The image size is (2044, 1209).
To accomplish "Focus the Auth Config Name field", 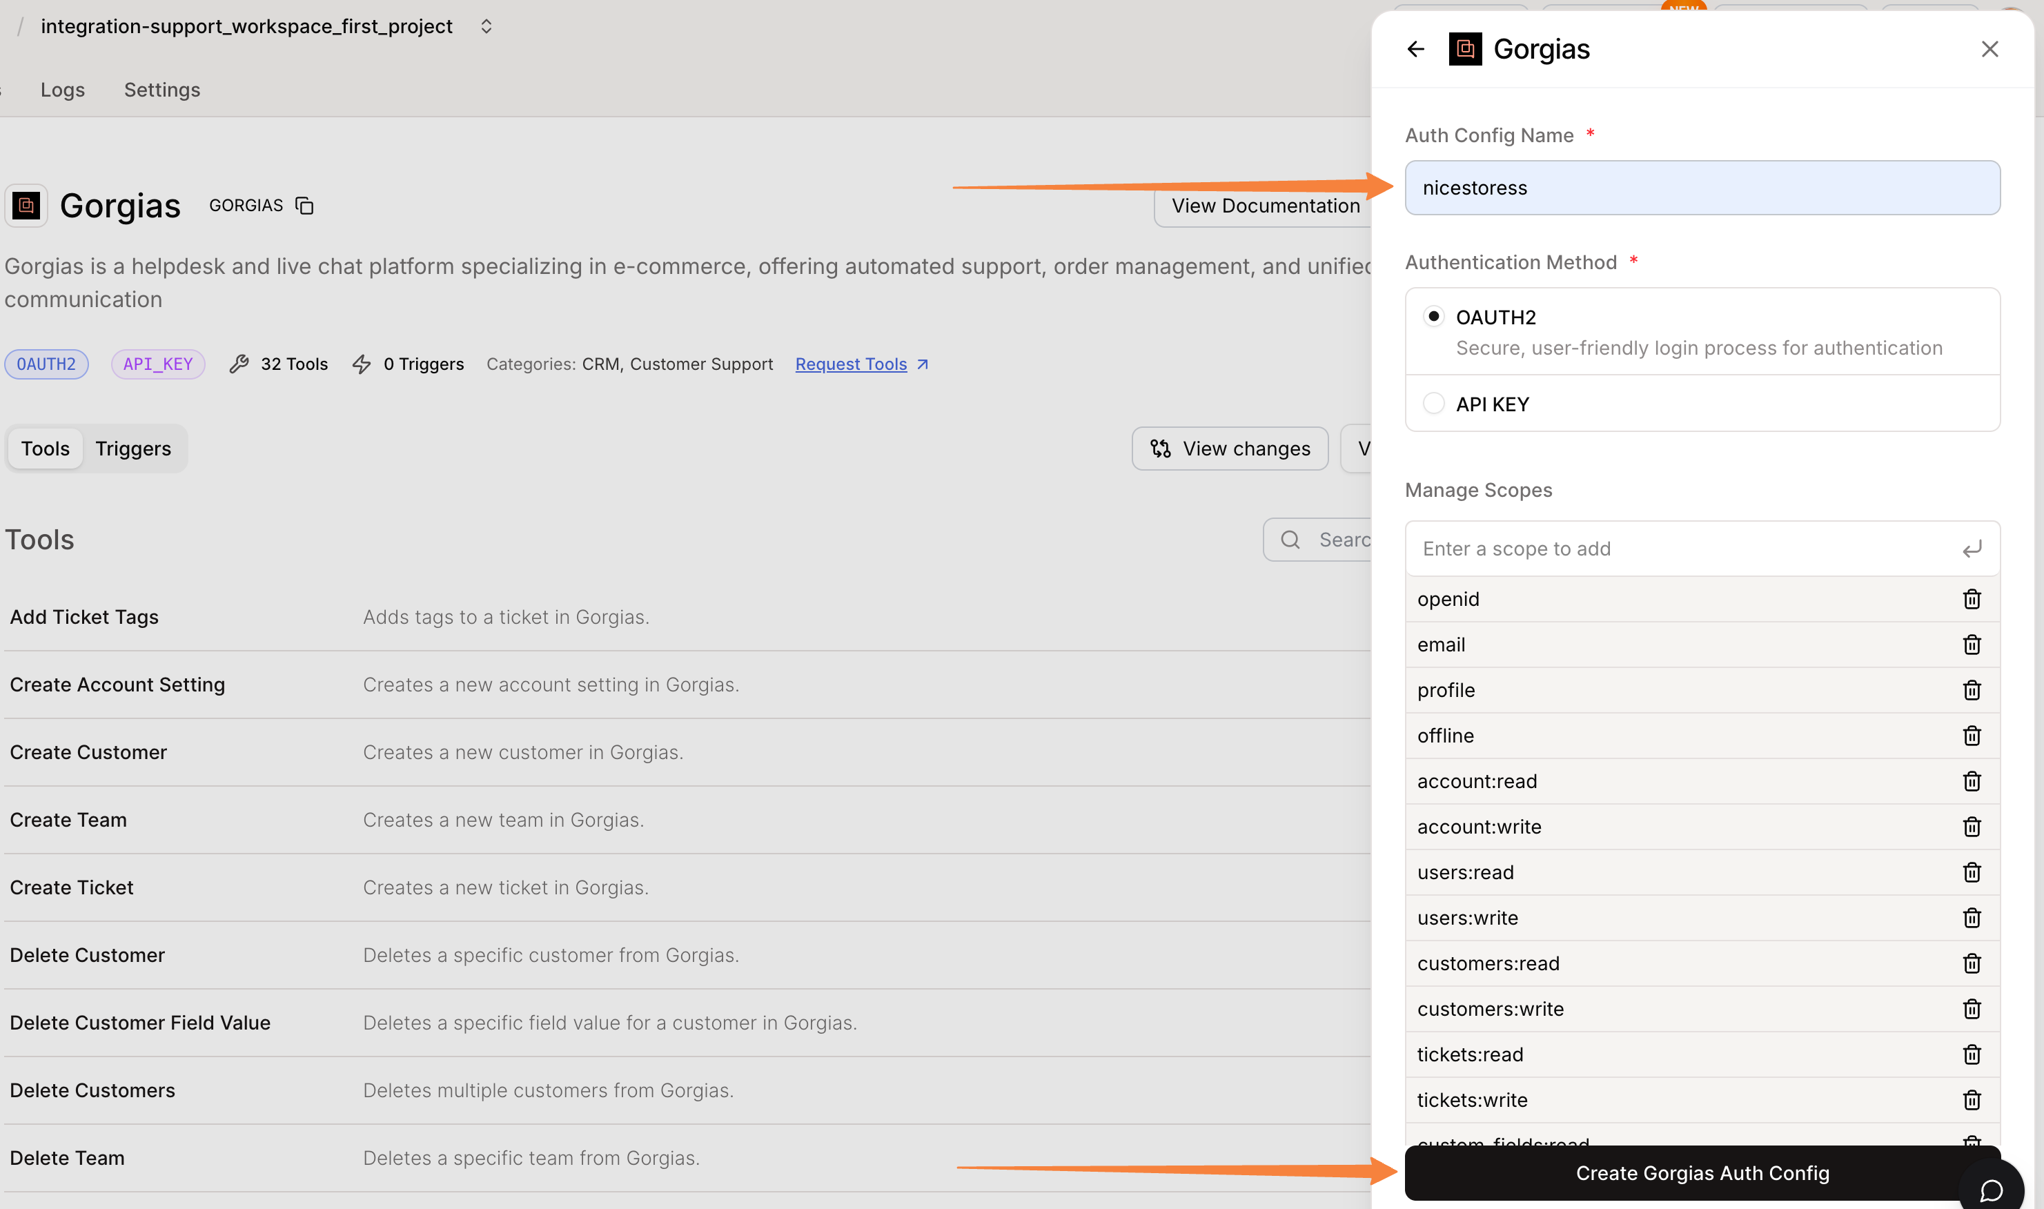I will [1702, 188].
